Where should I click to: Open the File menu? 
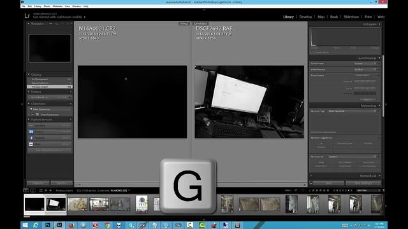(x=24, y=6)
